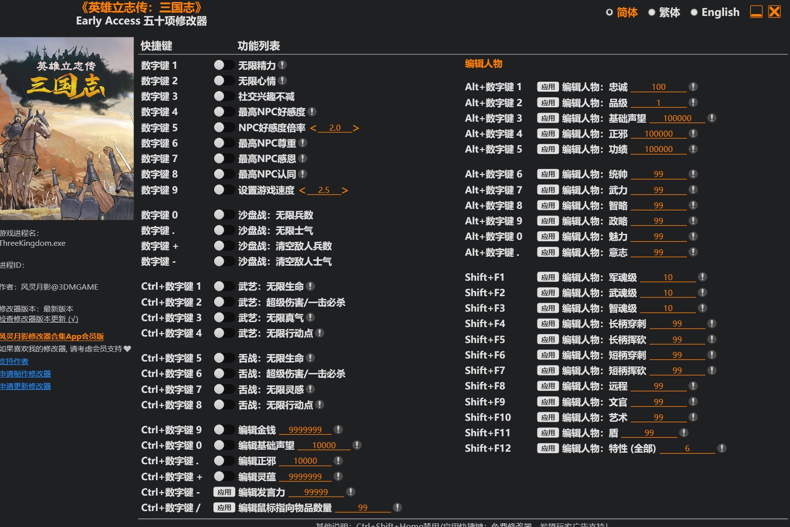Click the info icon beside 武艺: 无限行动点
Screen dimensions: 790x527
[320, 333]
